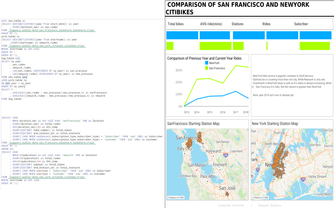This screenshot has height=208, width=334.
Task: Click the 'lag_table as(' SQL line
Action: pos(10,58)
